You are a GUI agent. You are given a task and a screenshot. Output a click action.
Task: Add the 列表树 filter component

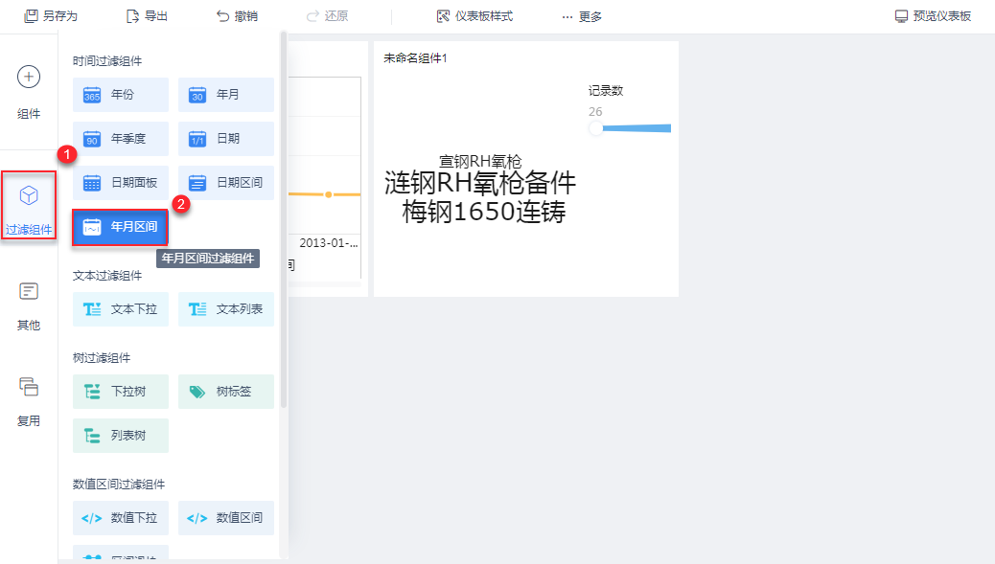click(x=121, y=436)
